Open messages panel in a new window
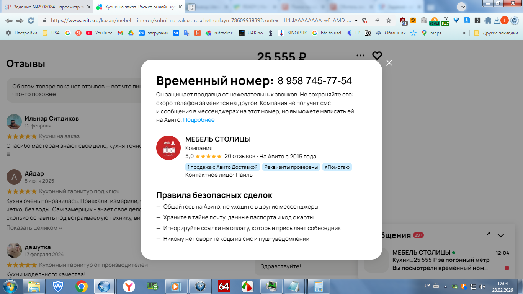The image size is (523, 294). 487,235
